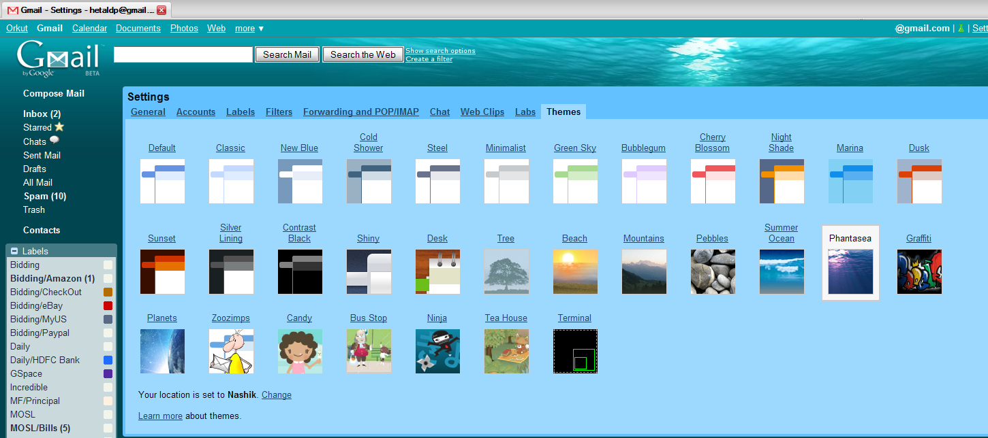Open the Spam (10) folder
This screenshot has width=988, height=438.
(45, 197)
